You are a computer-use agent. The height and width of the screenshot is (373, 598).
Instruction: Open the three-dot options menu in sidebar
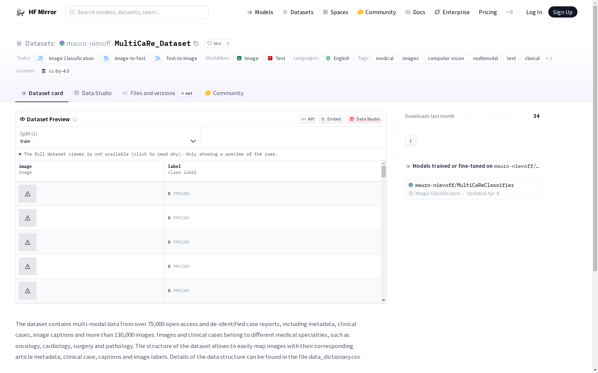coord(410,141)
